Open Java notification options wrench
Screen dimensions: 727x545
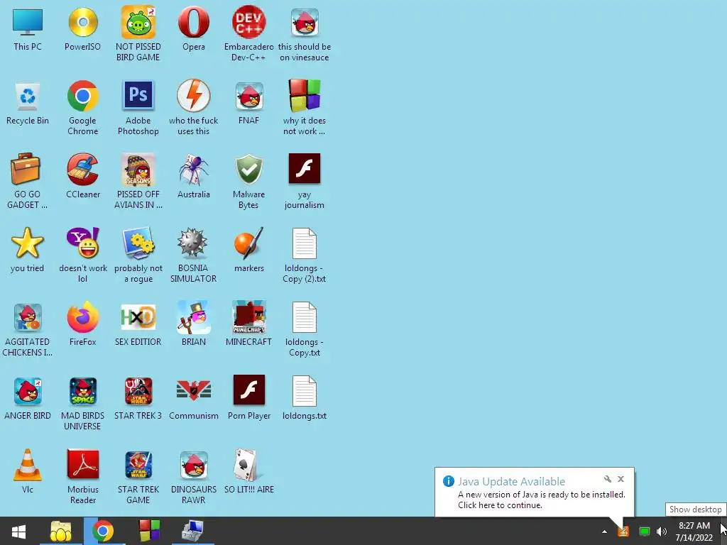(x=608, y=479)
